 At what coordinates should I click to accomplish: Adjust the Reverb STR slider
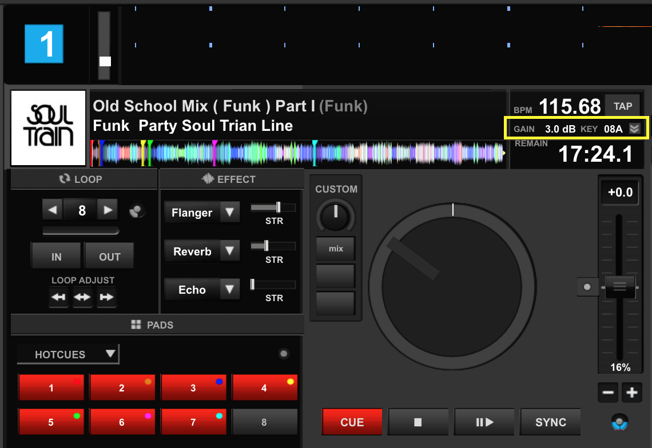coord(273,246)
